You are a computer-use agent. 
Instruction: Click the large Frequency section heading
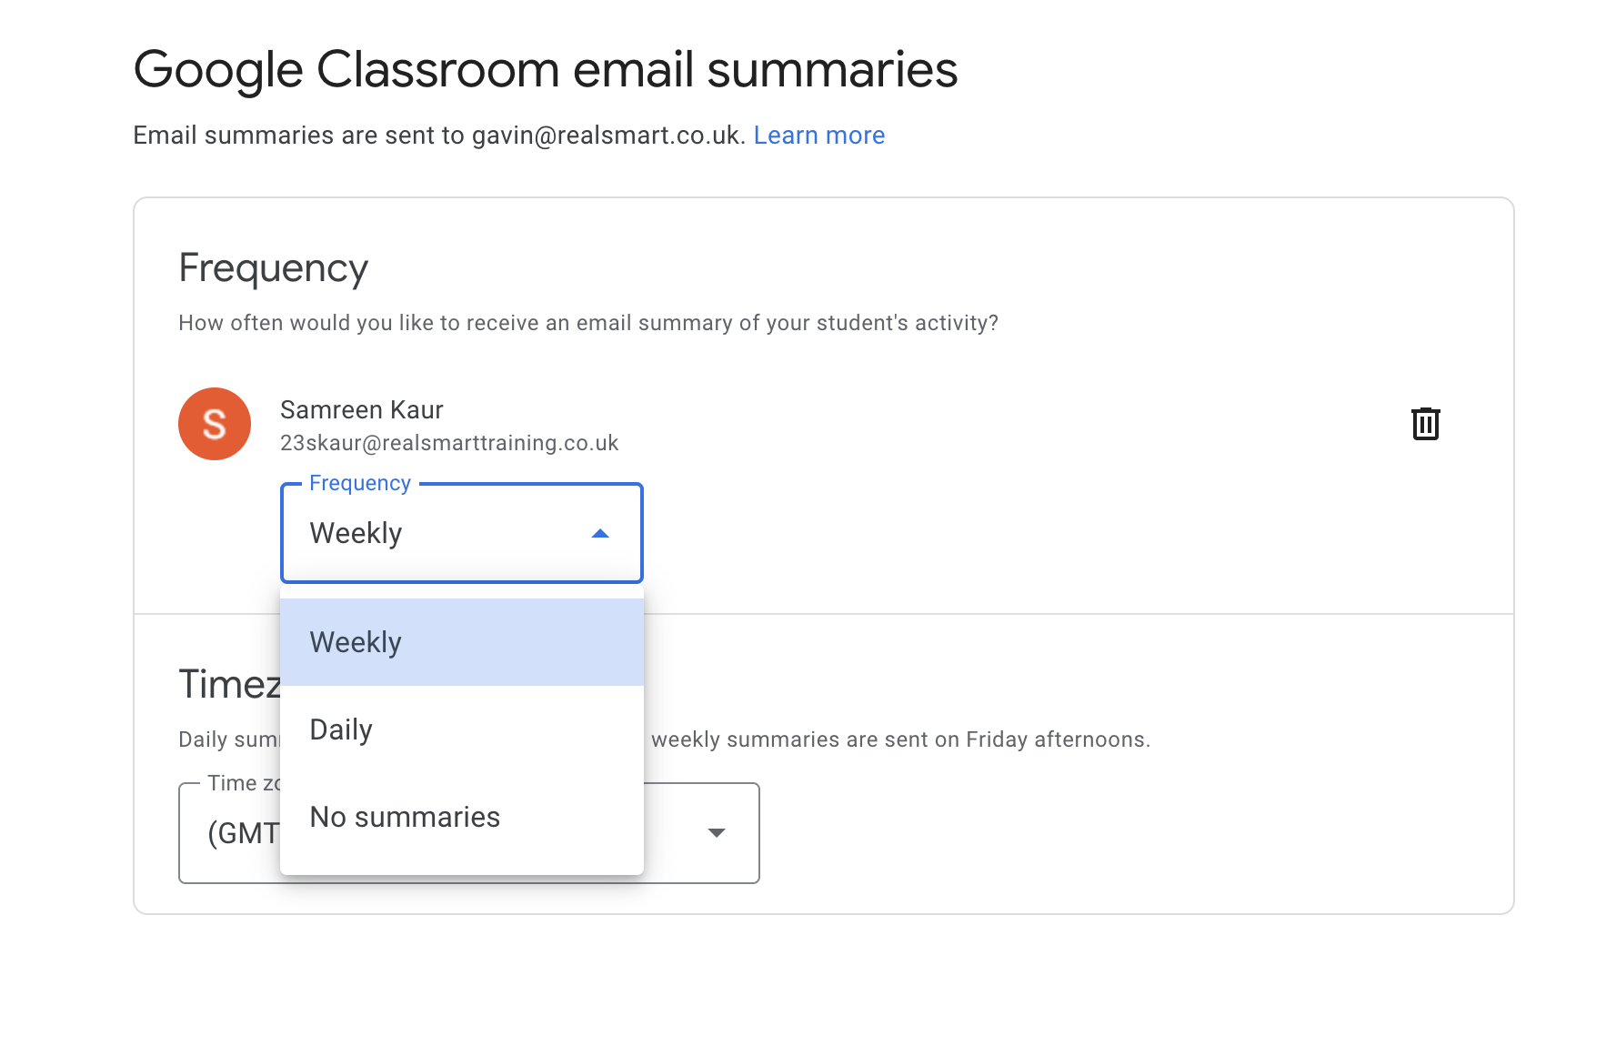coord(273,268)
